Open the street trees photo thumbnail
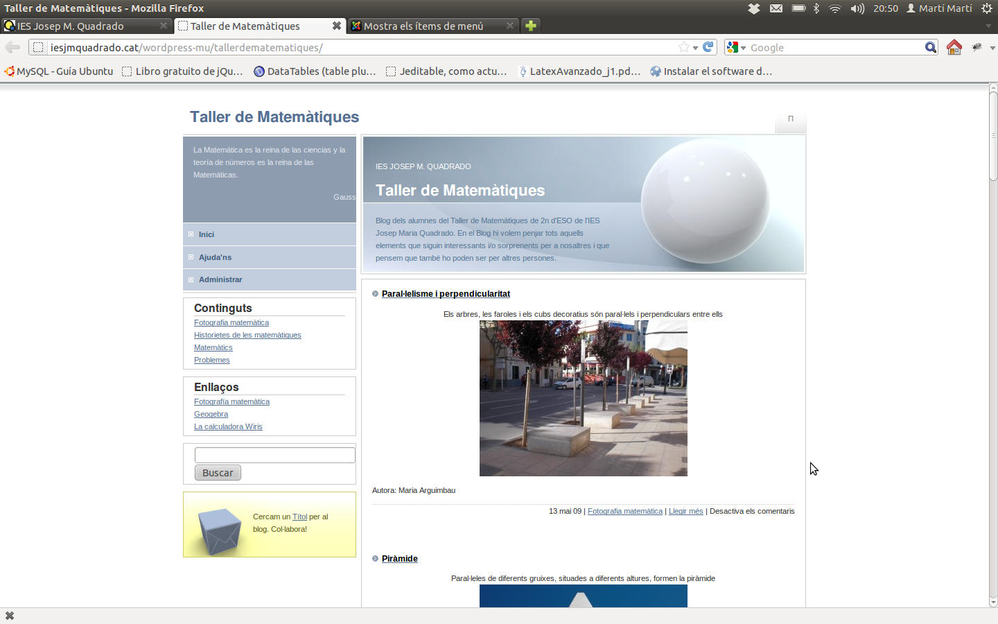 (x=583, y=398)
